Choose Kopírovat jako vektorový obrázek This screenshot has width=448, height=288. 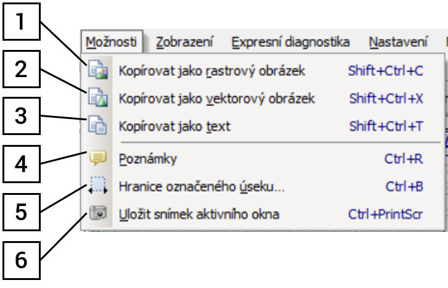[x=217, y=99]
